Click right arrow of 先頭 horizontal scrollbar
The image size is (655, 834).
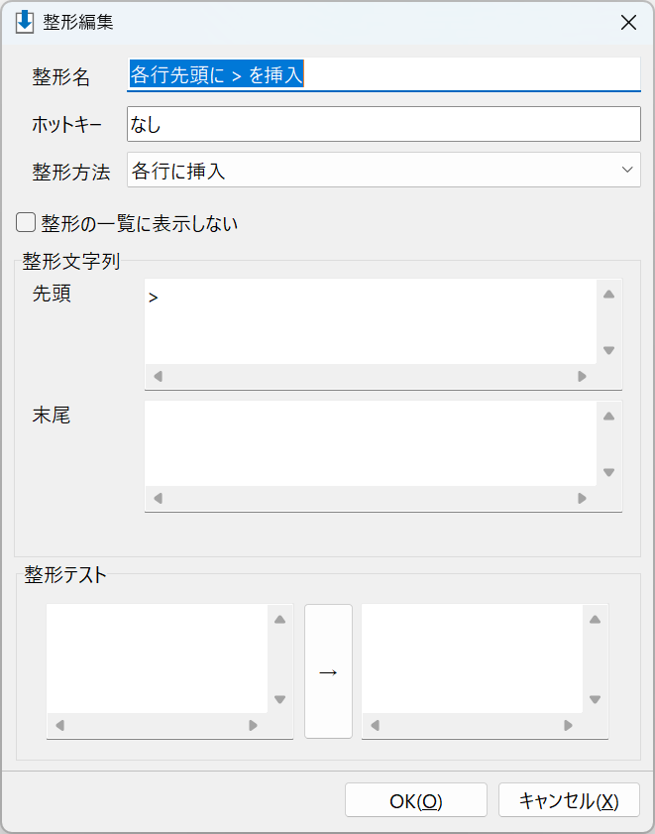[x=582, y=377]
